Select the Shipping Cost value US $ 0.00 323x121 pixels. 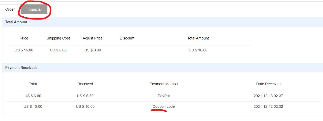[58, 50]
